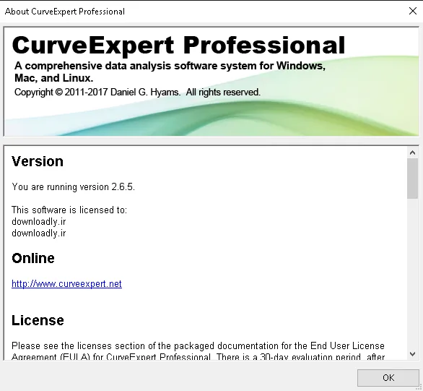This screenshot has width=423, height=391.
Task: Click the resize grip in dialog corner
Action: tap(420, 388)
